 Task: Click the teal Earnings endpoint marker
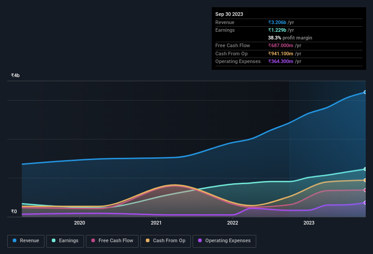pos(365,169)
